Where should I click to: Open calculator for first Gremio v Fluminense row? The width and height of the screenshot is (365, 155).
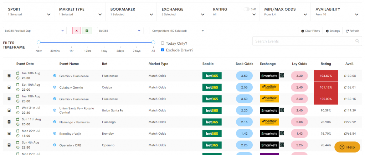pyautogui.click(x=9, y=76)
